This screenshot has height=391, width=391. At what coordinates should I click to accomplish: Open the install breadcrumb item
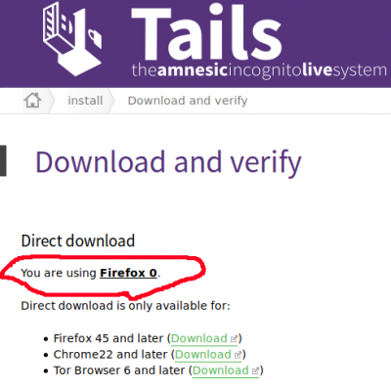85,101
